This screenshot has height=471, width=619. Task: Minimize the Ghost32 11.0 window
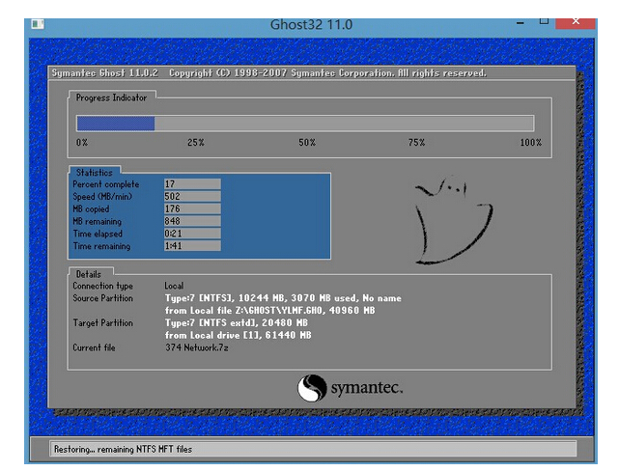pyautogui.click(x=521, y=23)
